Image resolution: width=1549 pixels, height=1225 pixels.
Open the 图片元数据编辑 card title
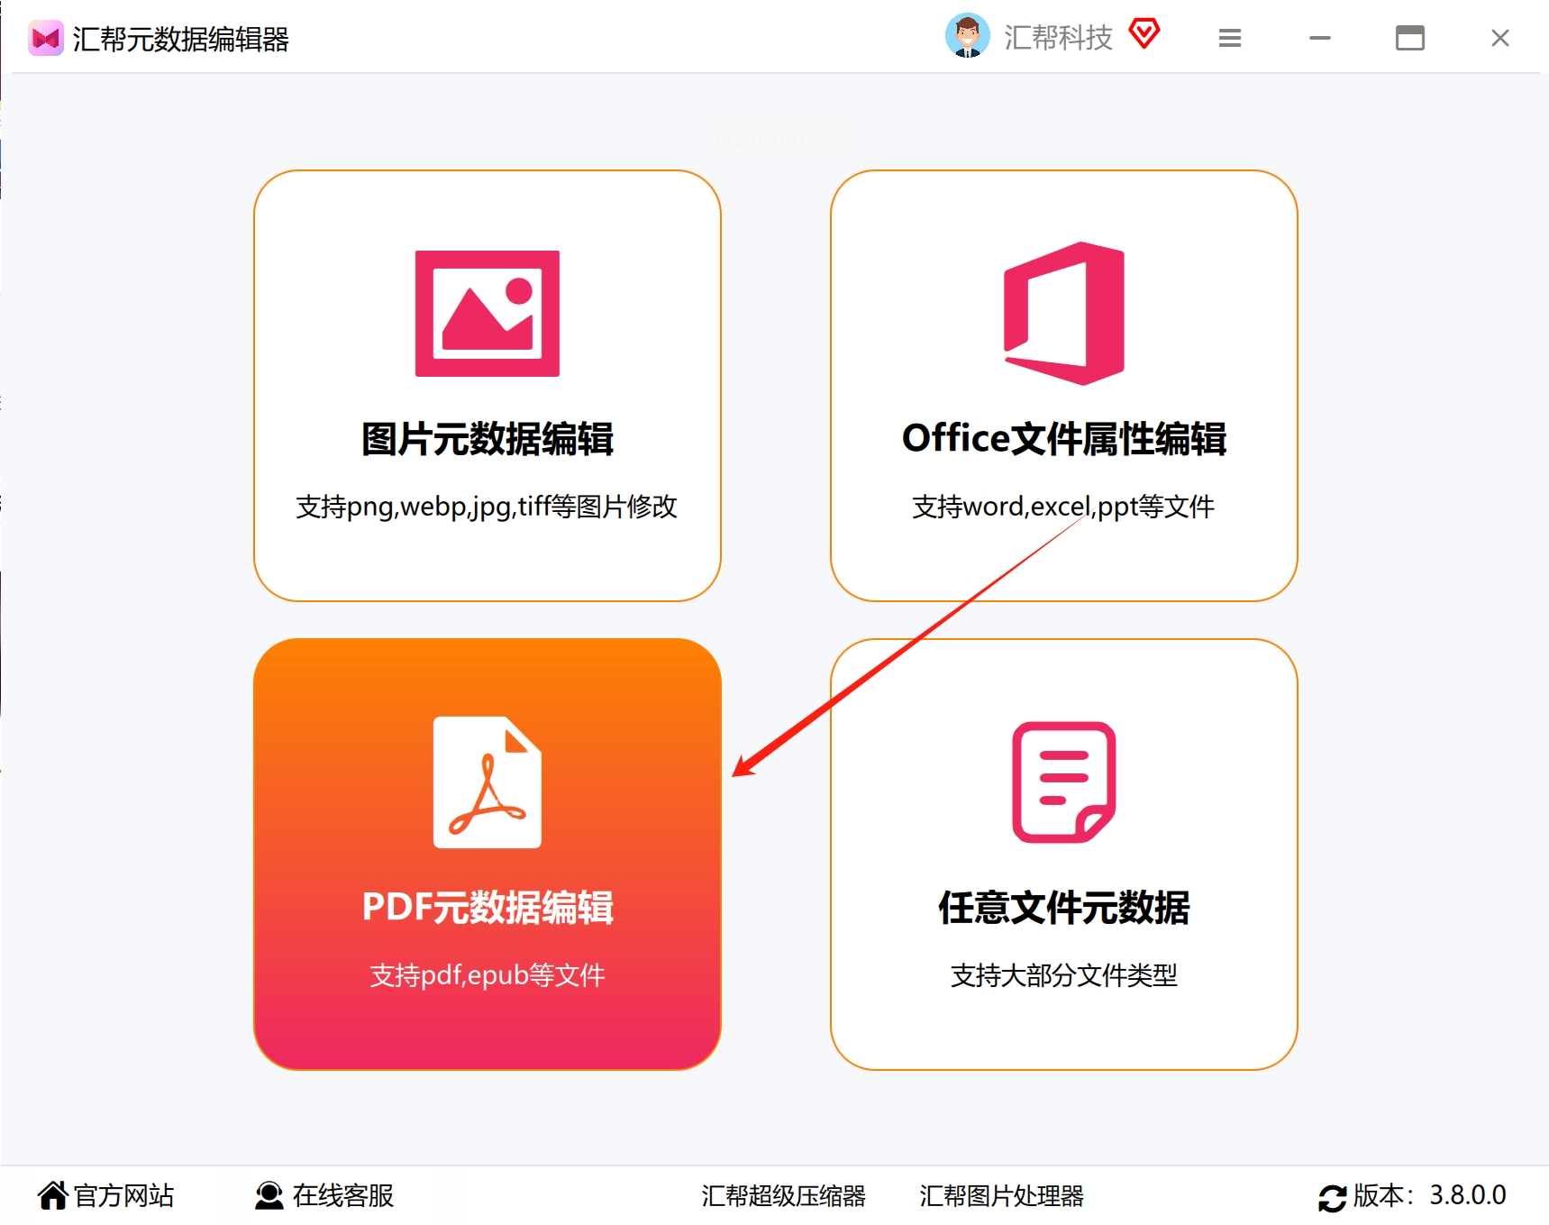point(487,439)
